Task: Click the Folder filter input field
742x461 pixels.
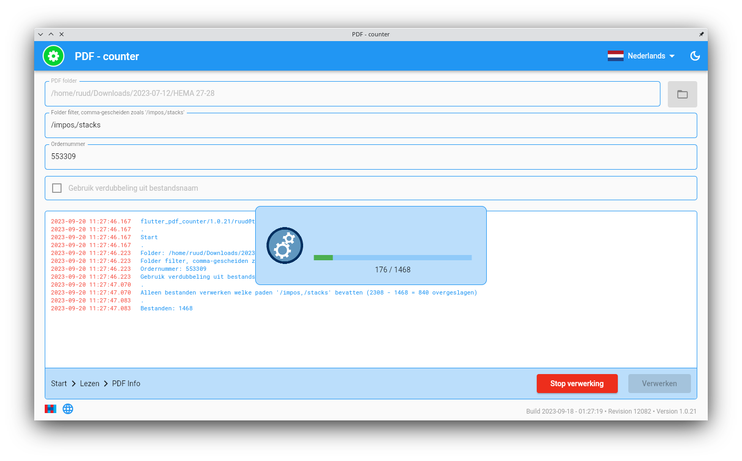Action: (x=370, y=125)
